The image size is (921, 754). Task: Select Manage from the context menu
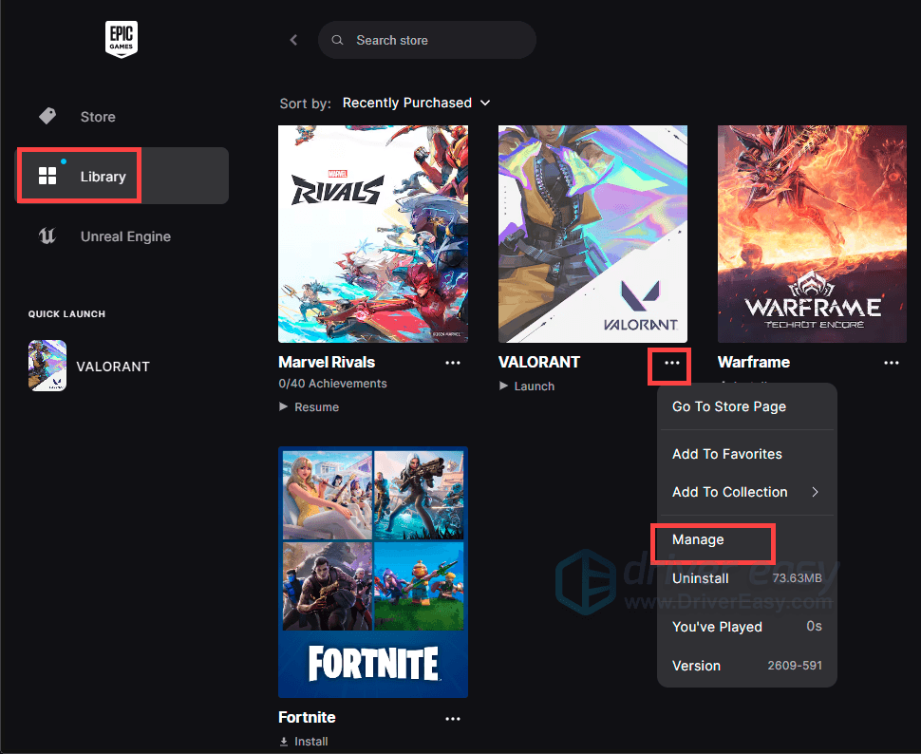698,539
